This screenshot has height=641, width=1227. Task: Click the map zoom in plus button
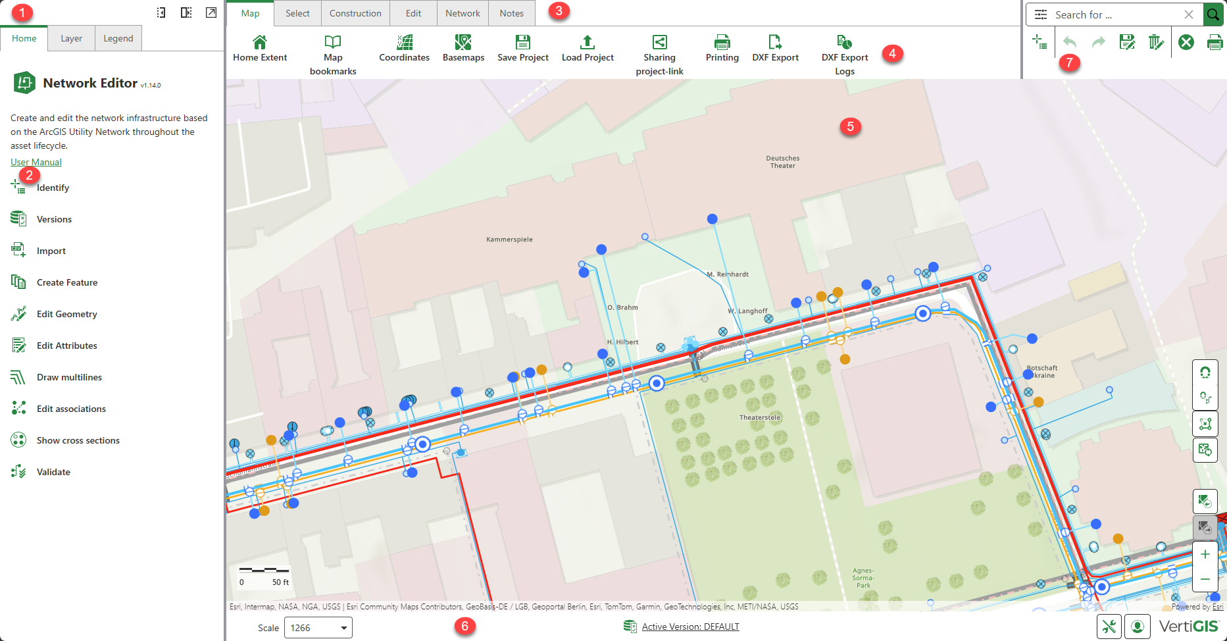pos(1205,554)
